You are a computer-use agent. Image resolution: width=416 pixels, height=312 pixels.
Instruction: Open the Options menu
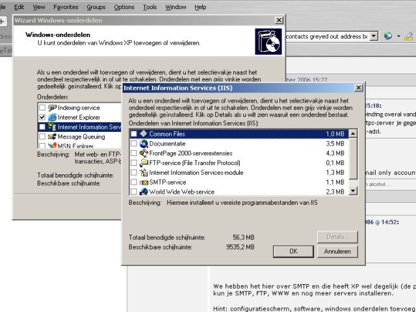124,7
